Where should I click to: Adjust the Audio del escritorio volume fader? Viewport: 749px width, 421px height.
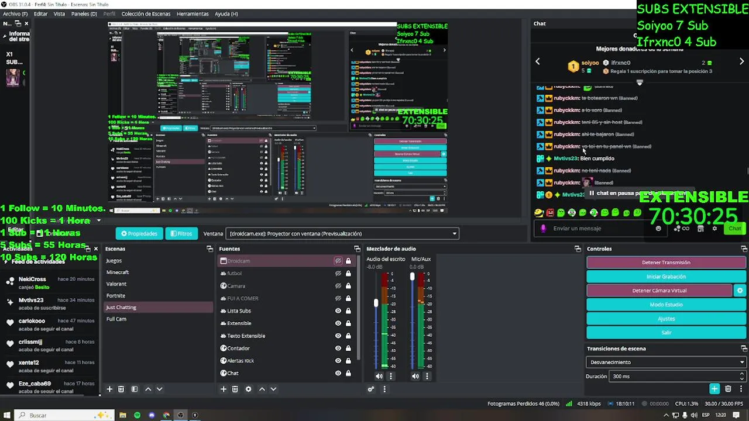[x=376, y=303]
